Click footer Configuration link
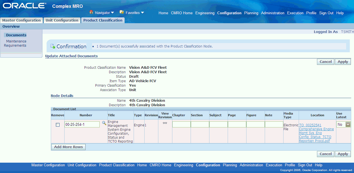The image size is (354, 173). (x=208, y=165)
